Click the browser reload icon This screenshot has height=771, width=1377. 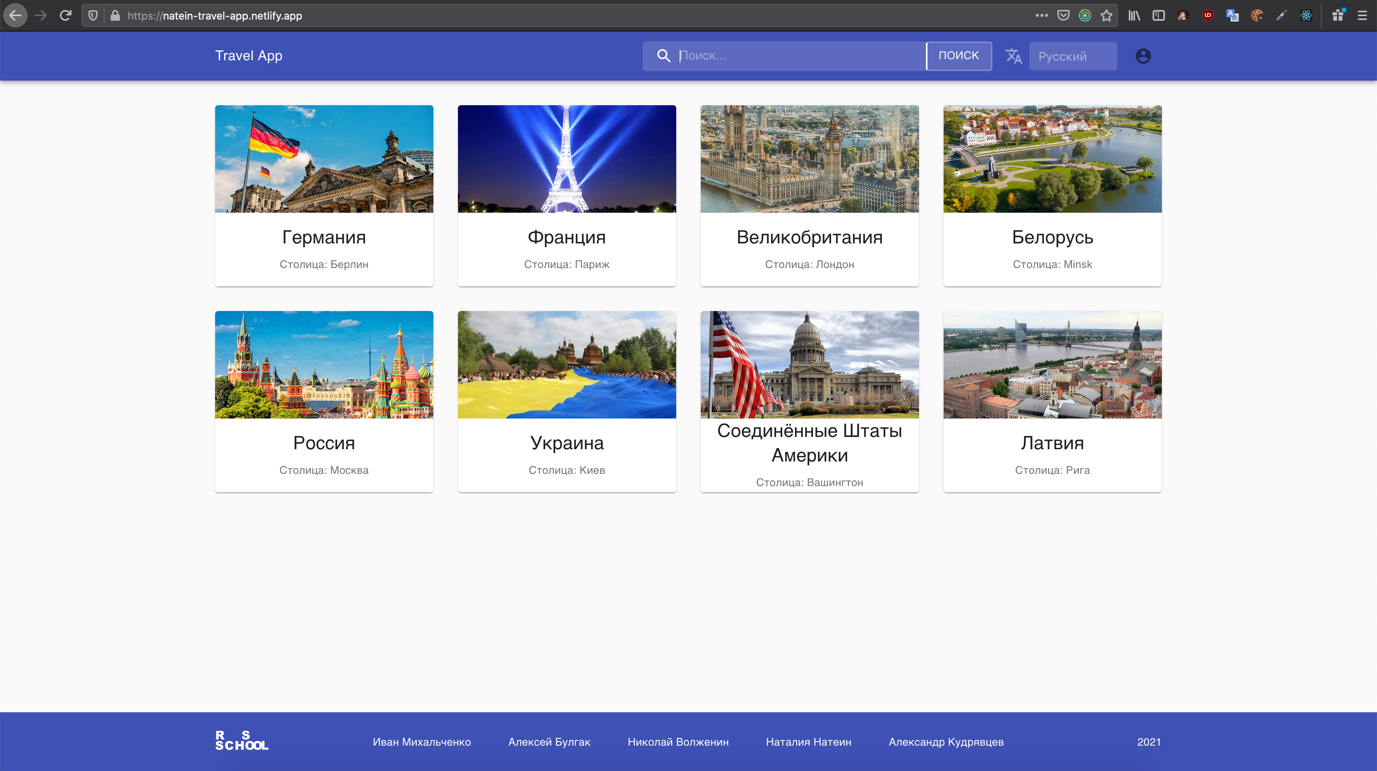[x=65, y=15]
